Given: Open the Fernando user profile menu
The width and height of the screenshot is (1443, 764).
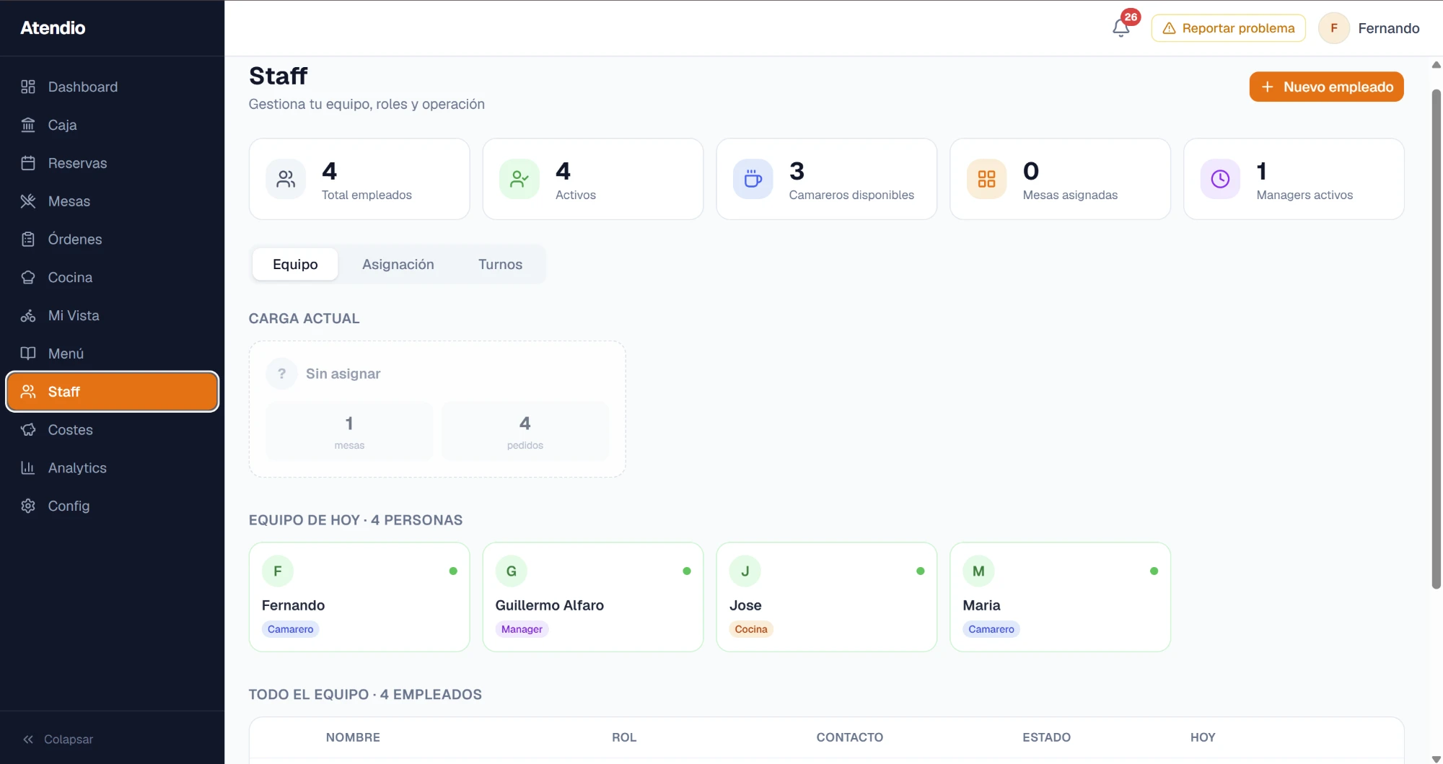Looking at the screenshot, I should pos(1369,28).
